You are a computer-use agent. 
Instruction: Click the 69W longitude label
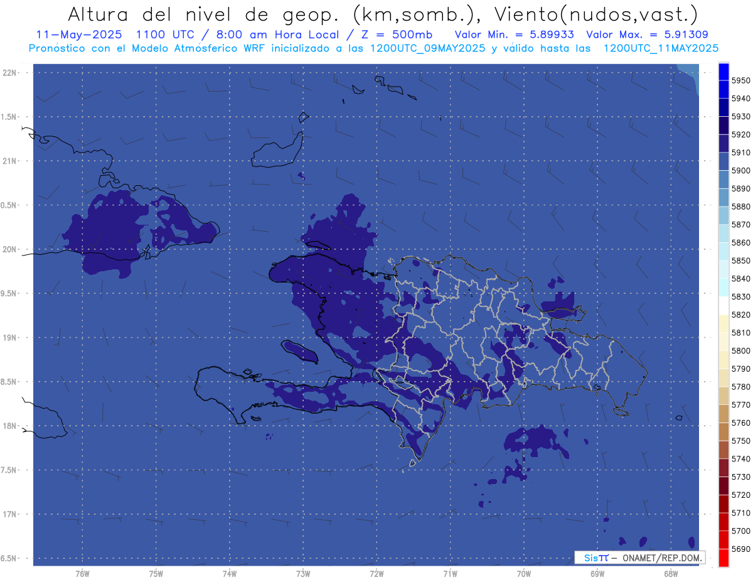tap(597, 573)
